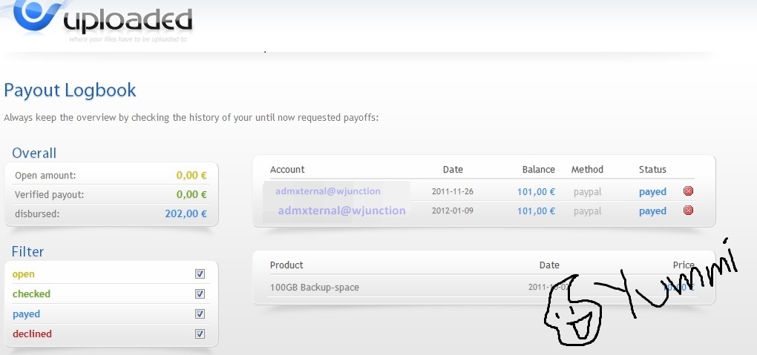Delete the 2012-01-09 payout entry
757x355 pixels.
(689, 210)
